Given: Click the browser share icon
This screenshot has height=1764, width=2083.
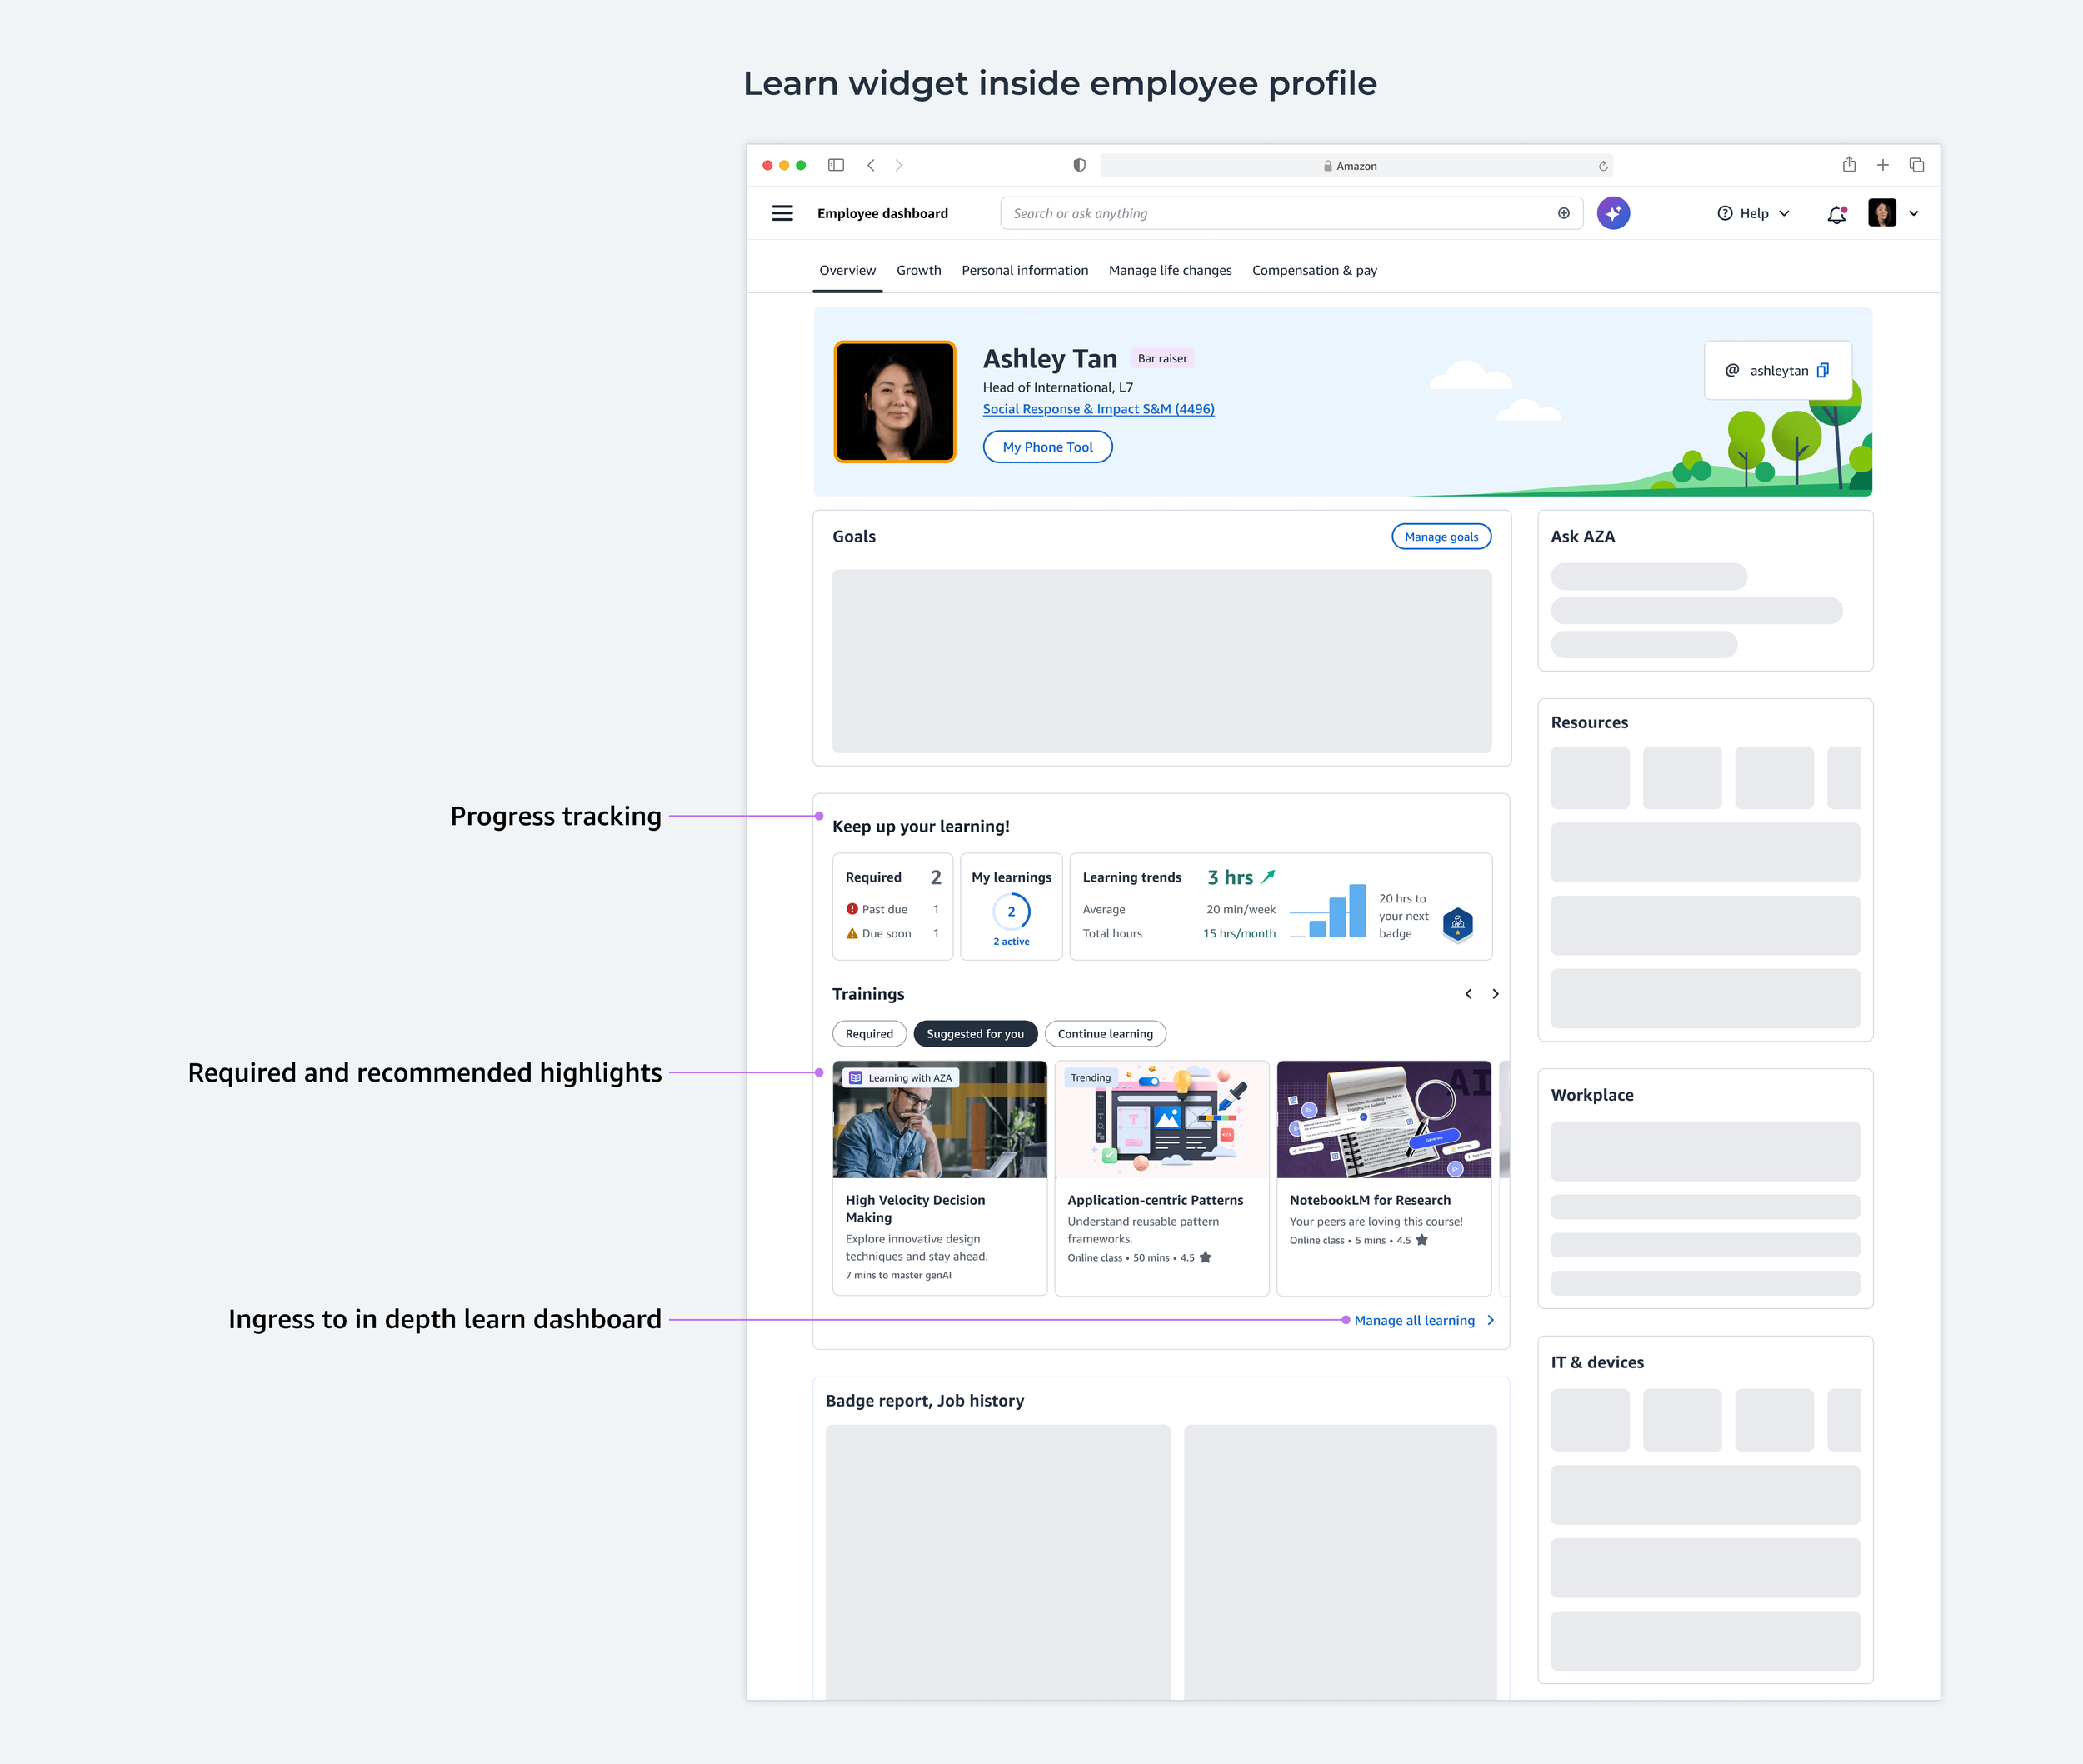Looking at the screenshot, I should click(x=1849, y=165).
